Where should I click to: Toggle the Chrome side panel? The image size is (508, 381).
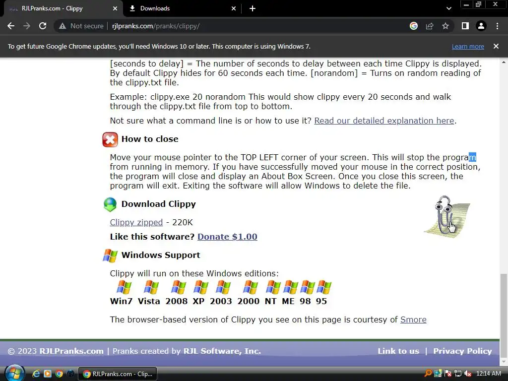pyautogui.click(x=465, y=26)
